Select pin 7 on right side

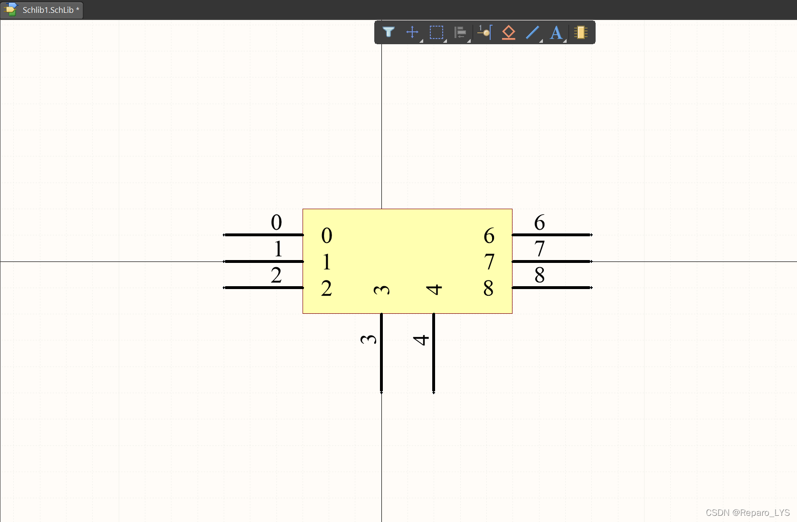click(552, 261)
